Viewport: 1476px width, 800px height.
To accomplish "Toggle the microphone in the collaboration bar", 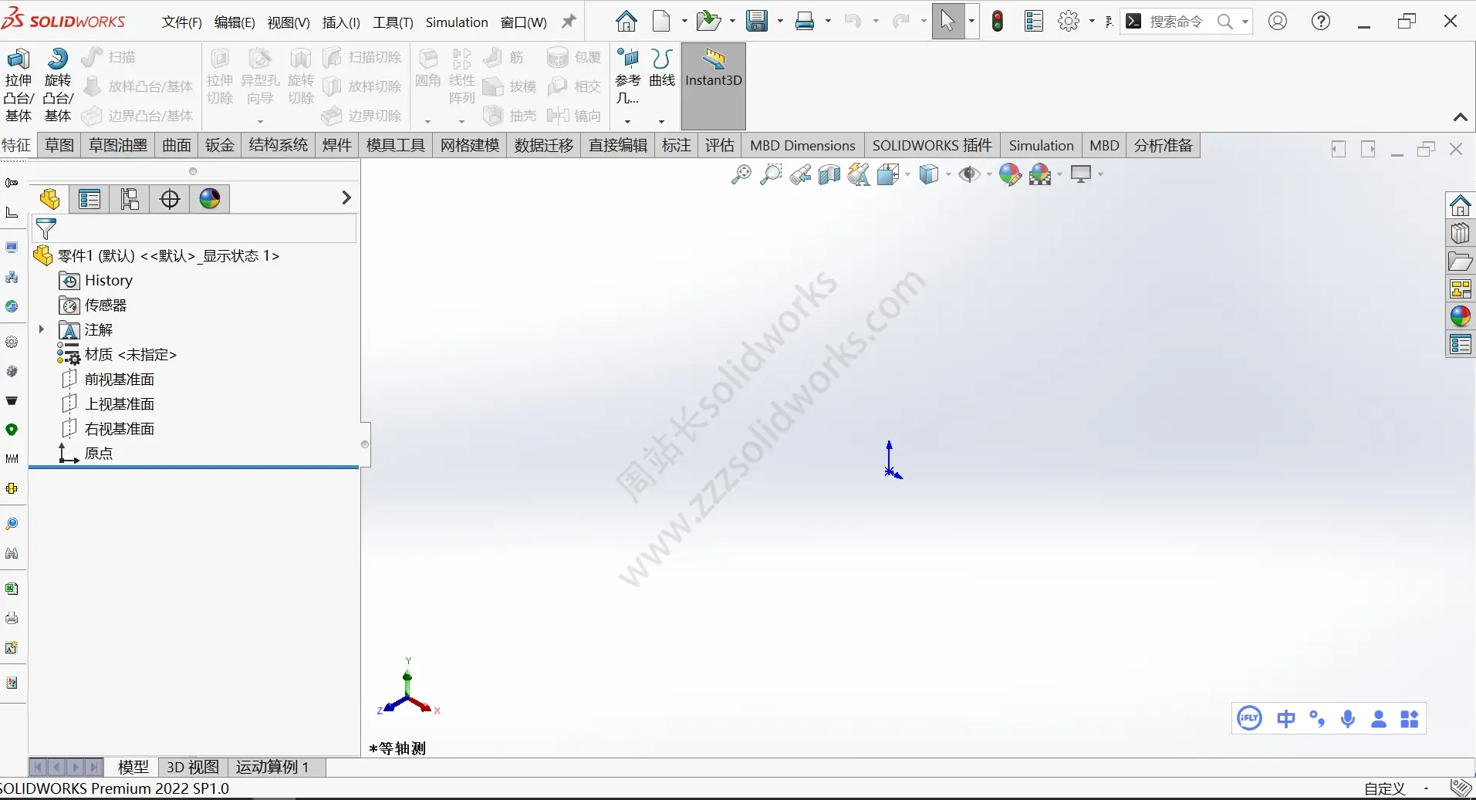I will [x=1349, y=719].
